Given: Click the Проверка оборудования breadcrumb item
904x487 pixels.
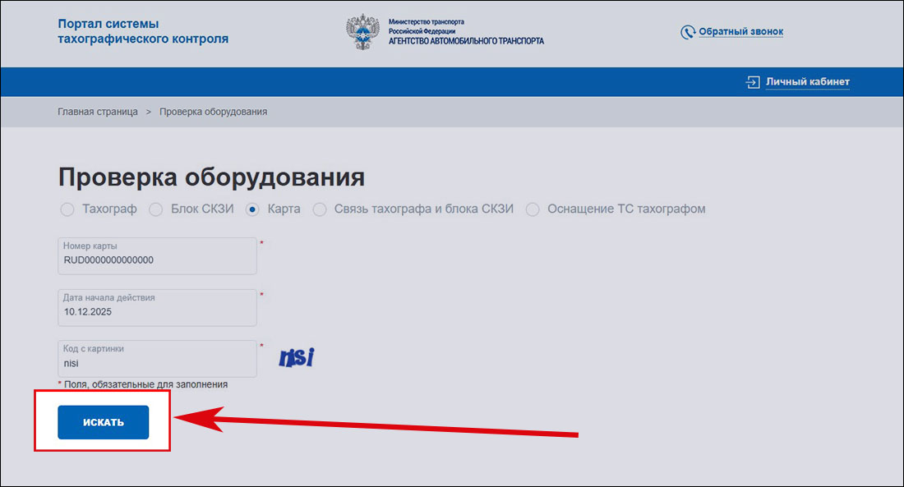Looking at the screenshot, I should tap(213, 112).
